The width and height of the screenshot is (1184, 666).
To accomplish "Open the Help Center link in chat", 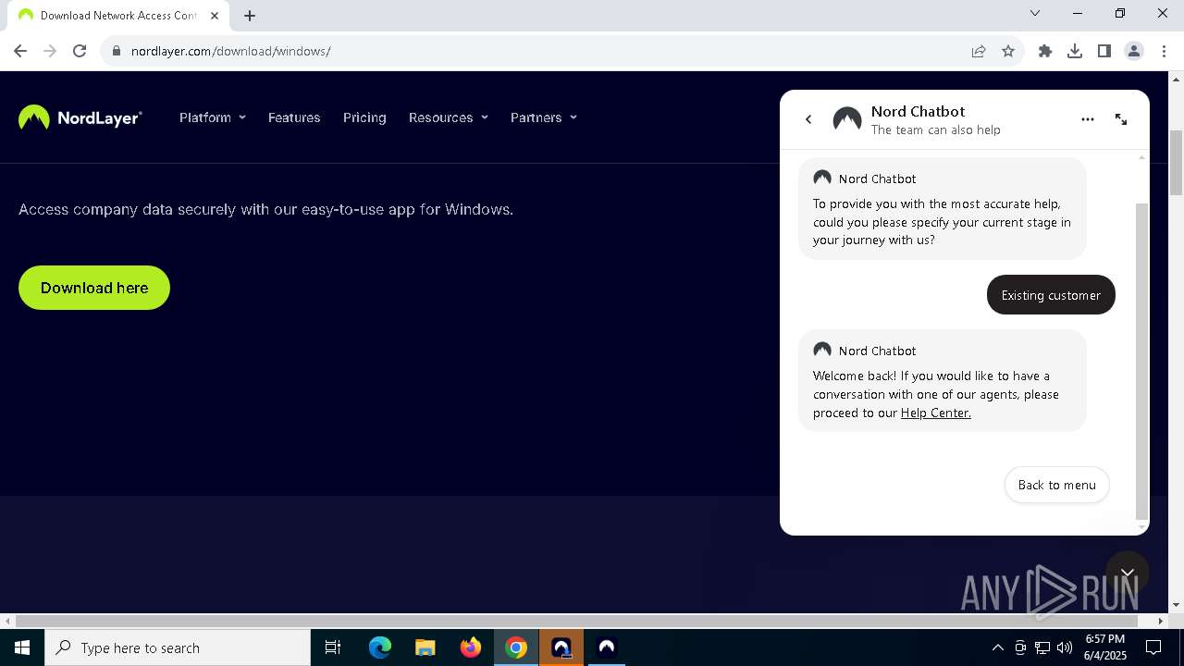I will pyautogui.click(x=936, y=413).
